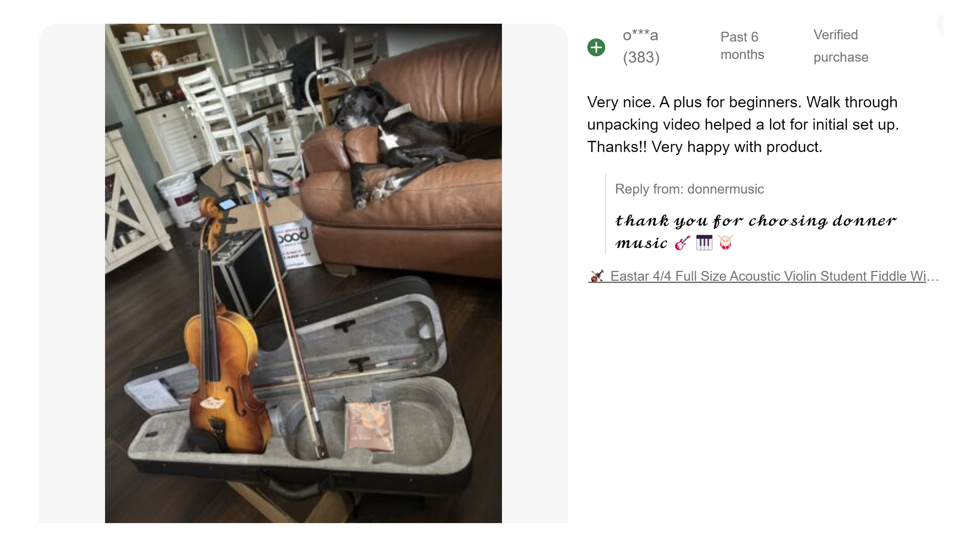Click the guitar emoji in seller reply
Viewport: 974px width, 545px height.
682,243
